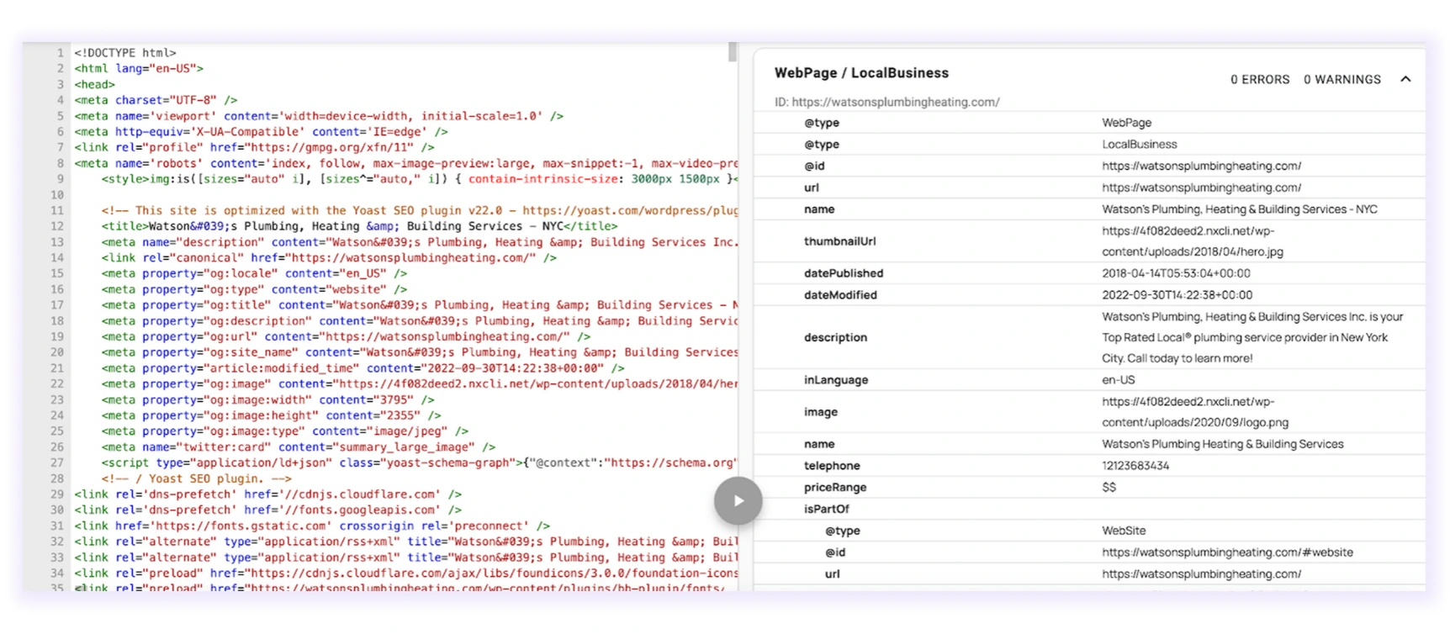
Task: Click the meta charset UTF-8 line
Action: pos(156,100)
